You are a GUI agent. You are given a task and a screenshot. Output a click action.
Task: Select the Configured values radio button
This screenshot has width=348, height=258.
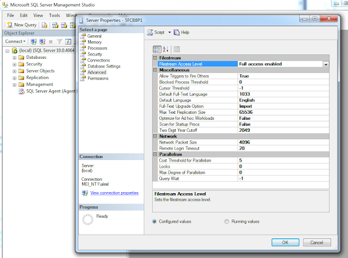click(154, 222)
